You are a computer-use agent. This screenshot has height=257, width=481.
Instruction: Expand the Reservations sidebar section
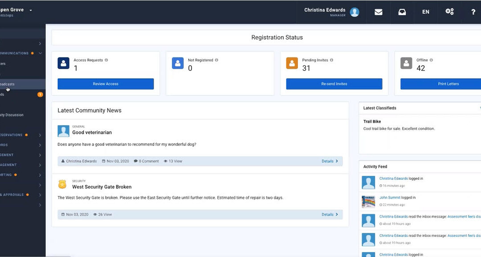click(40, 135)
